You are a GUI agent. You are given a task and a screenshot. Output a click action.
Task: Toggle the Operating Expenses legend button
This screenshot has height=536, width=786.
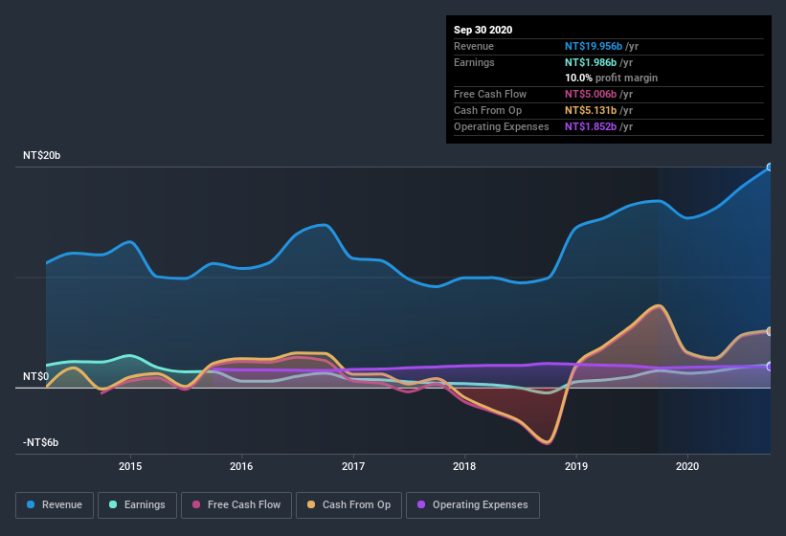tap(473, 505)
